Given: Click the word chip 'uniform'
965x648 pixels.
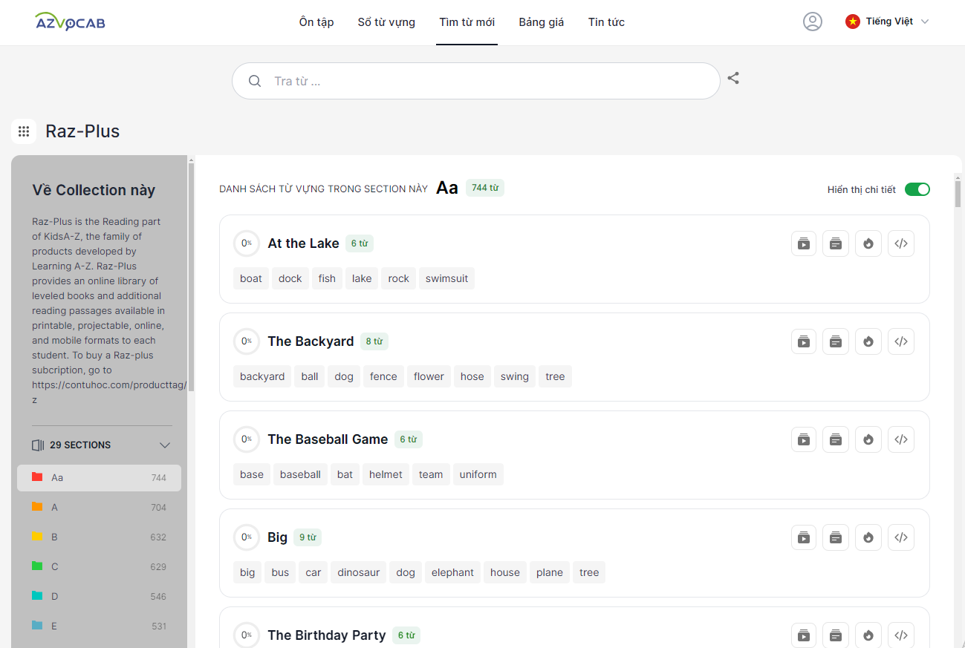Looking at the screenshot, I should 478,474.
